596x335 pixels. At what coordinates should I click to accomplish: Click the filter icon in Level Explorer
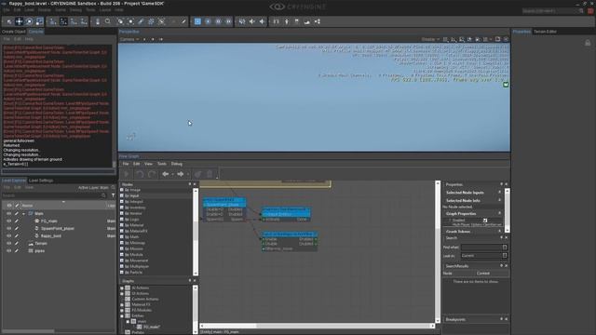(113, 195)
